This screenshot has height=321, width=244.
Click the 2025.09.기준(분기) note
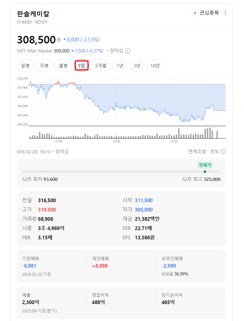point(39,311)
